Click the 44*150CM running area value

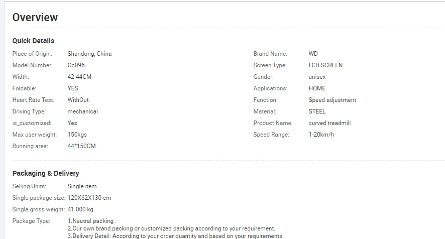tap(82, 146)
